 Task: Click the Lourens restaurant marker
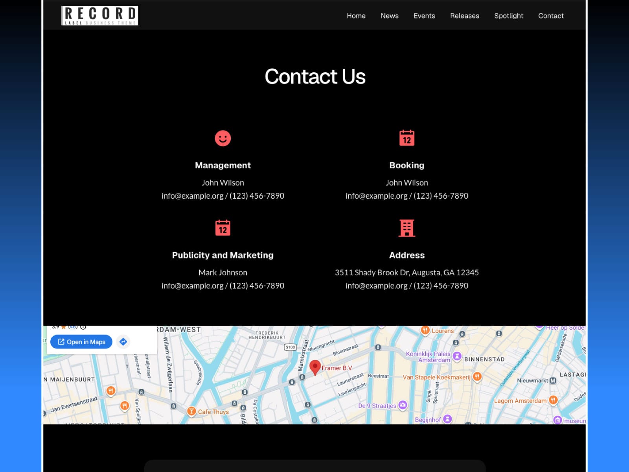[425, 330]
